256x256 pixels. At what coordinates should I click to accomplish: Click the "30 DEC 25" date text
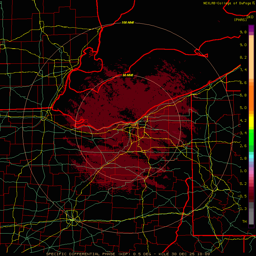(x=183, y=254)
